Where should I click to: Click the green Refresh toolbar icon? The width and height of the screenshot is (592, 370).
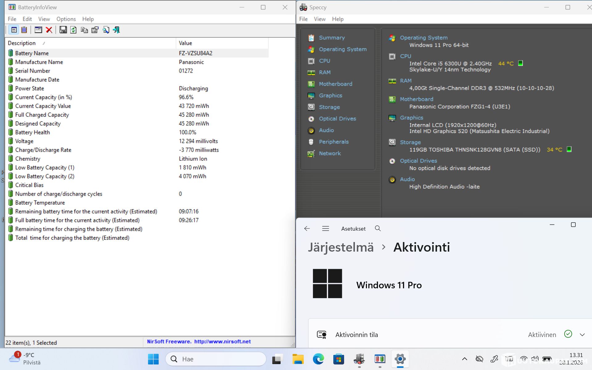73,30
